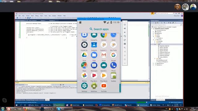Image resolution: width=198 pixels, height=111 pixels.
Task: Open the Camera app in emulator
Action: pyautogui.click(x=84, y=35)
